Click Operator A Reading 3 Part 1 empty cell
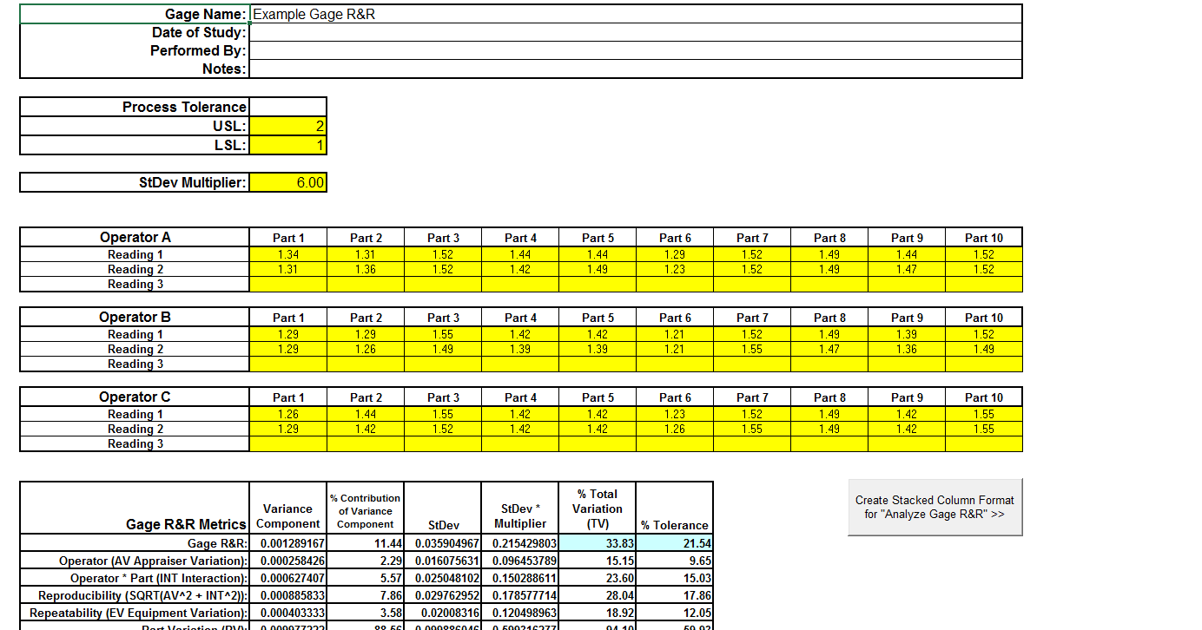Image resolution: width=1202 pixels, height=630 pixels. pos(288,284)
